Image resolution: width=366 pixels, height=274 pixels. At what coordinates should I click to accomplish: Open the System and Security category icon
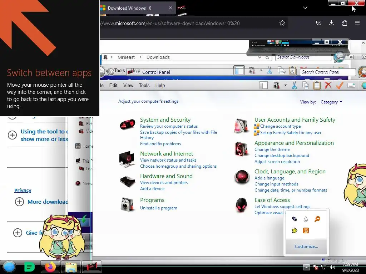[x=128, y=125]
